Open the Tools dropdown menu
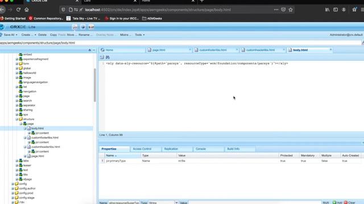The image size is (364, 204). (140, 35)
